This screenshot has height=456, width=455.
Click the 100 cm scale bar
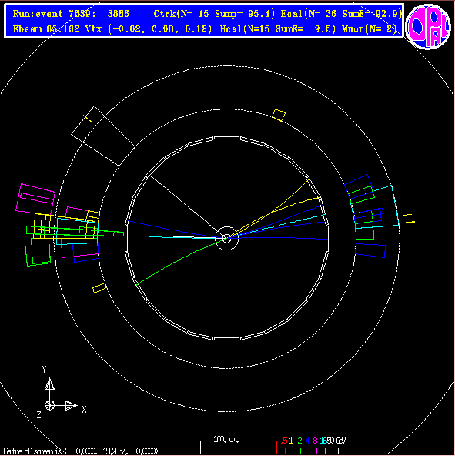226,445
